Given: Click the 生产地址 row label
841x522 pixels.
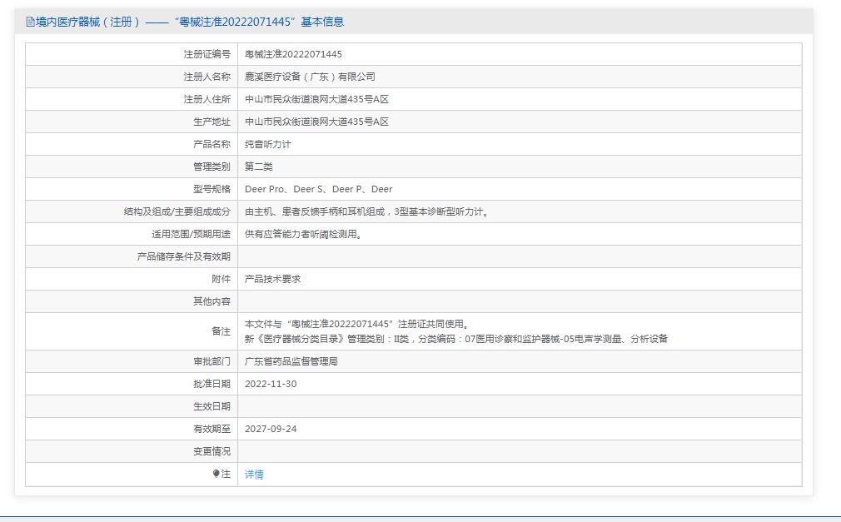Looking at the screenshot, I should pyautogui.click(x=211, y=122).
